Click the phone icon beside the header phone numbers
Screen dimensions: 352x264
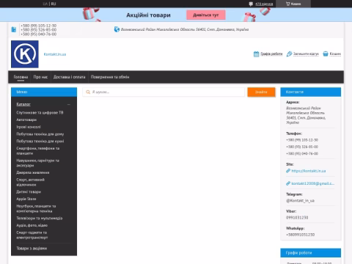(14, 29)
